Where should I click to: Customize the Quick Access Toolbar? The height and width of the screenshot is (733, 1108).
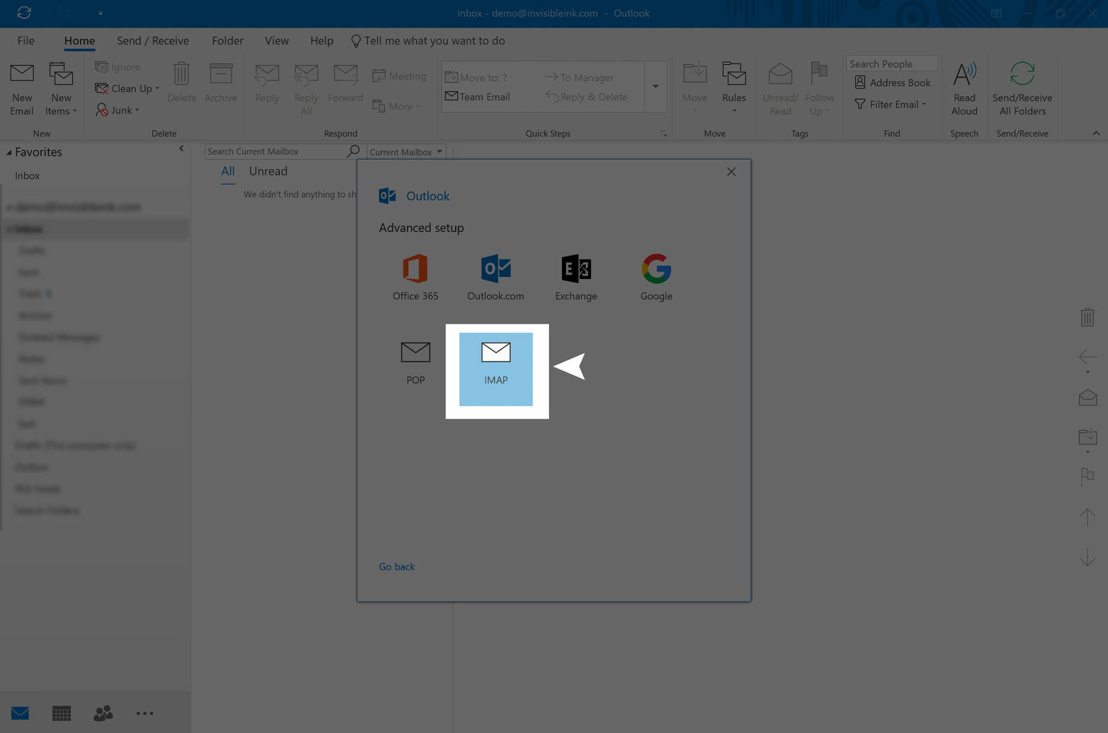tap(100, 13)
